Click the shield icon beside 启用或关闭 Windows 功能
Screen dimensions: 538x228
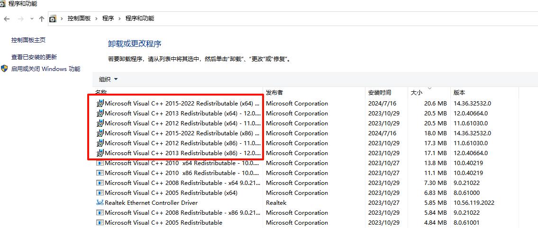click(x=5, y=69)
